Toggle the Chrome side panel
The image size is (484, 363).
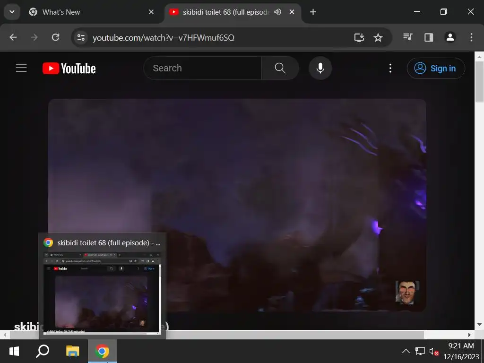click(428, 37)
